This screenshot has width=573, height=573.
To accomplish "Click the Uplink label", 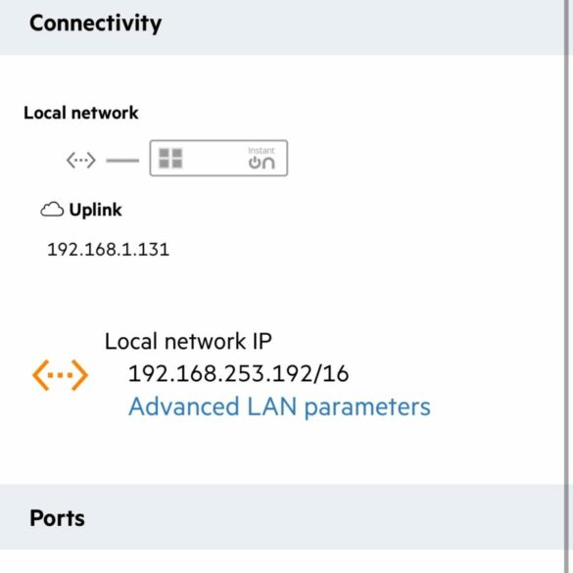I will (x=95, y=211).
